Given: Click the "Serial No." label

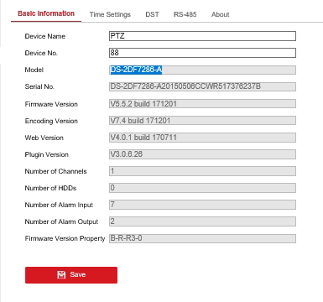Looking at the screenshot, I should tap(39, 86).
